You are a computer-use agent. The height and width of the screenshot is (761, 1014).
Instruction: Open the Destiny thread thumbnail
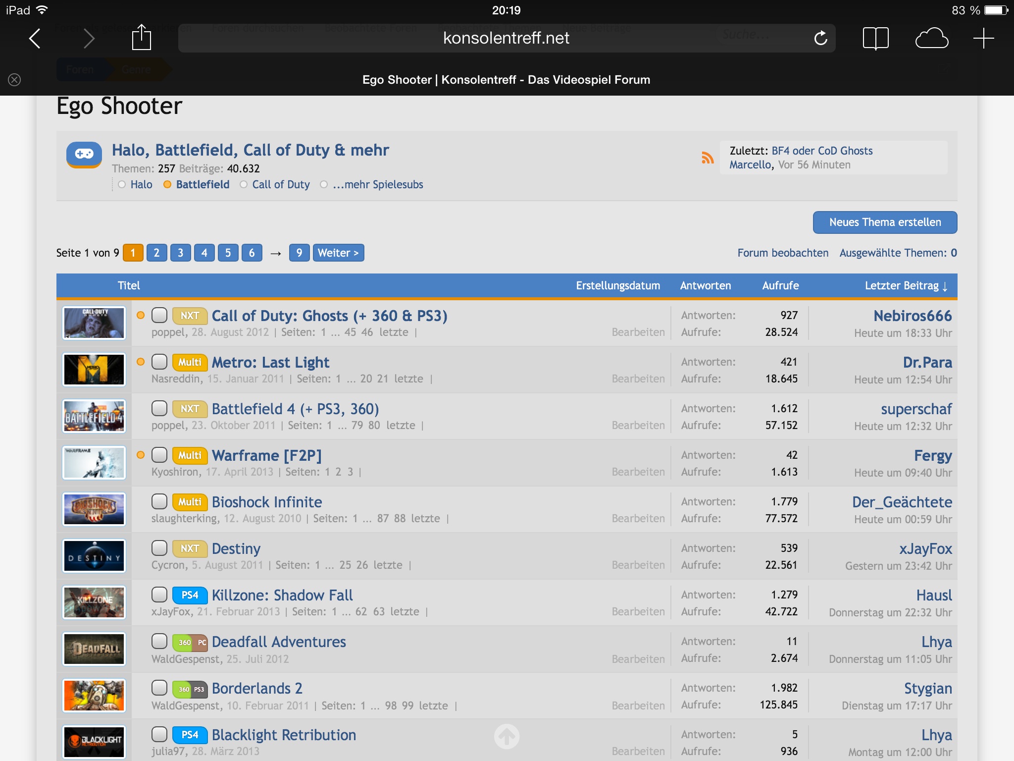tap(94, 556)
